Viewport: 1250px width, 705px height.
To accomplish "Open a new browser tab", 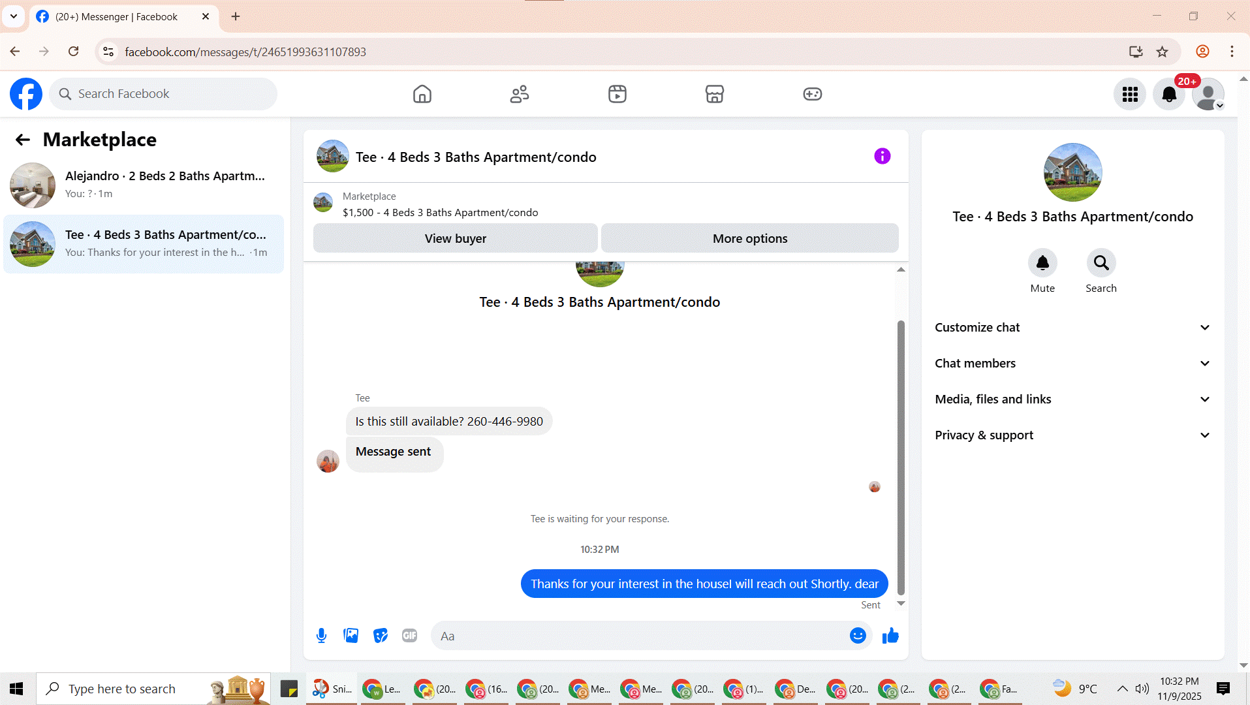I will coord(236,16).
